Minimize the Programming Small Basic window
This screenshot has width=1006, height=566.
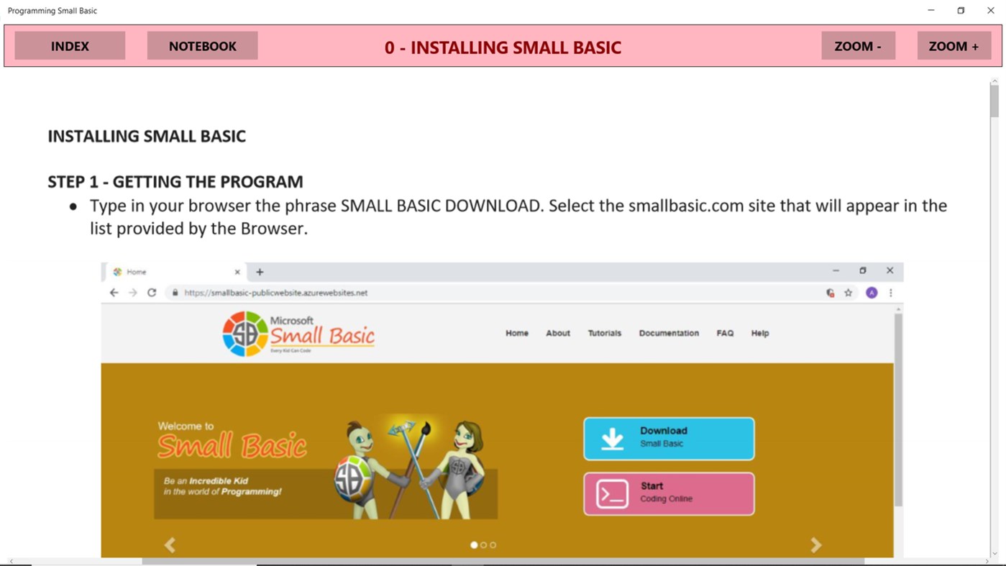tap(931, 11)
